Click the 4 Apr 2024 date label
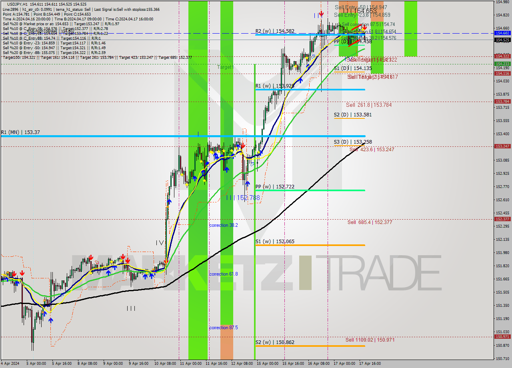The width and height of the screenshot is (512, 368). 9,364
